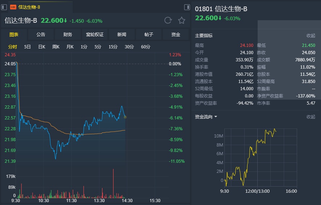Switch chart to 5日 view
This screenshot has height=205, width=321.
click(28, 47)
